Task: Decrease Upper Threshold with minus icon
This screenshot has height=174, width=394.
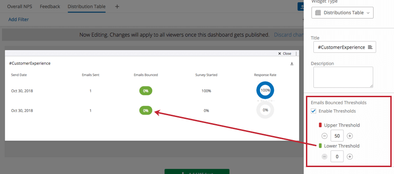Action: click(x=324, y=136)
